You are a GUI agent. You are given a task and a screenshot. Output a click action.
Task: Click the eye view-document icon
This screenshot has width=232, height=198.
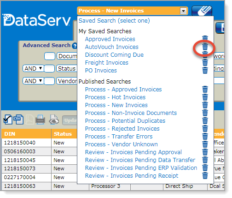(x=54, y=120)
